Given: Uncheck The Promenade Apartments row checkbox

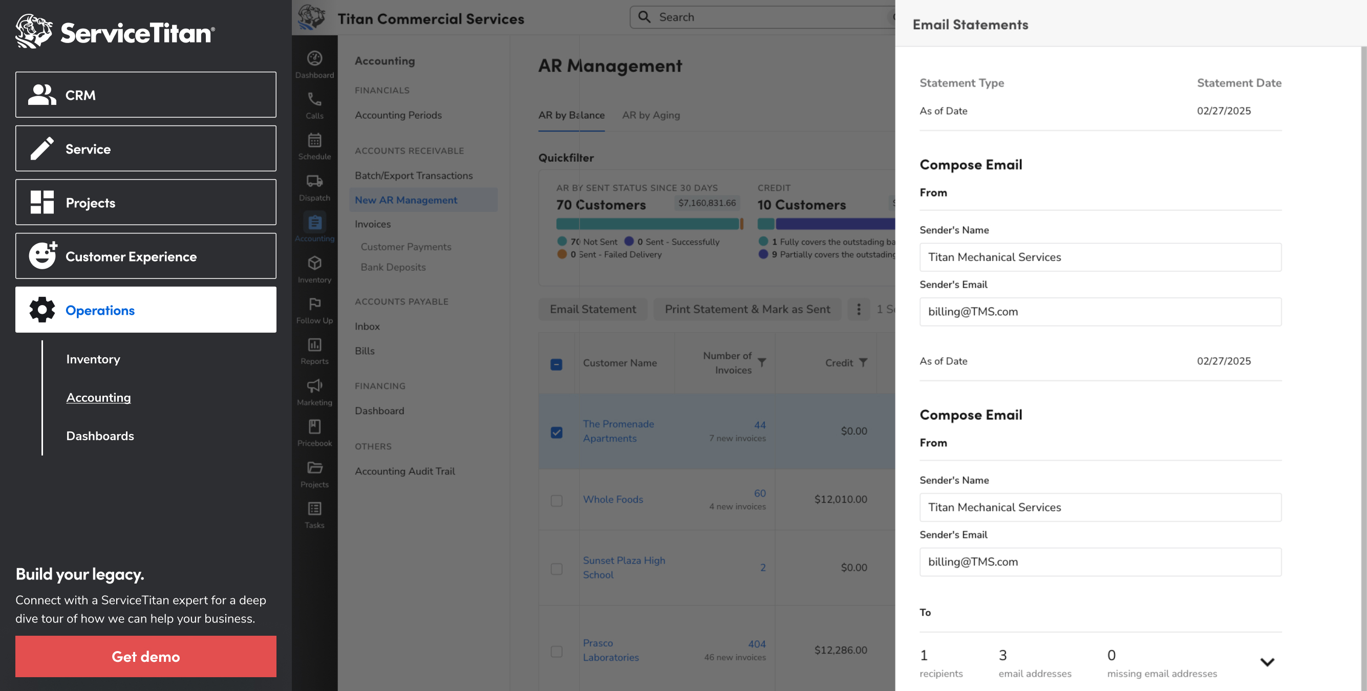Looking at the screenshot, I should pyautogui.click(x=556, y=432).
